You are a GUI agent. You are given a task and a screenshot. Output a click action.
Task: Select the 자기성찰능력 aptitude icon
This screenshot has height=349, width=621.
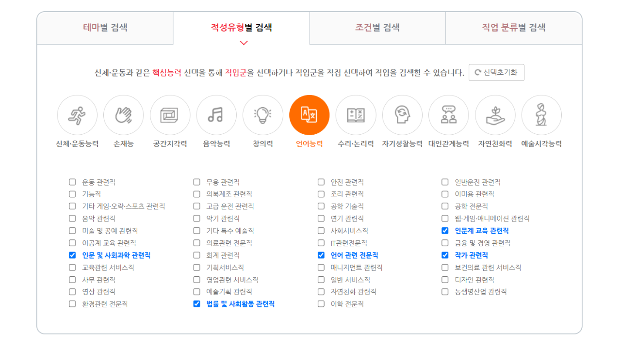(402, 115)
